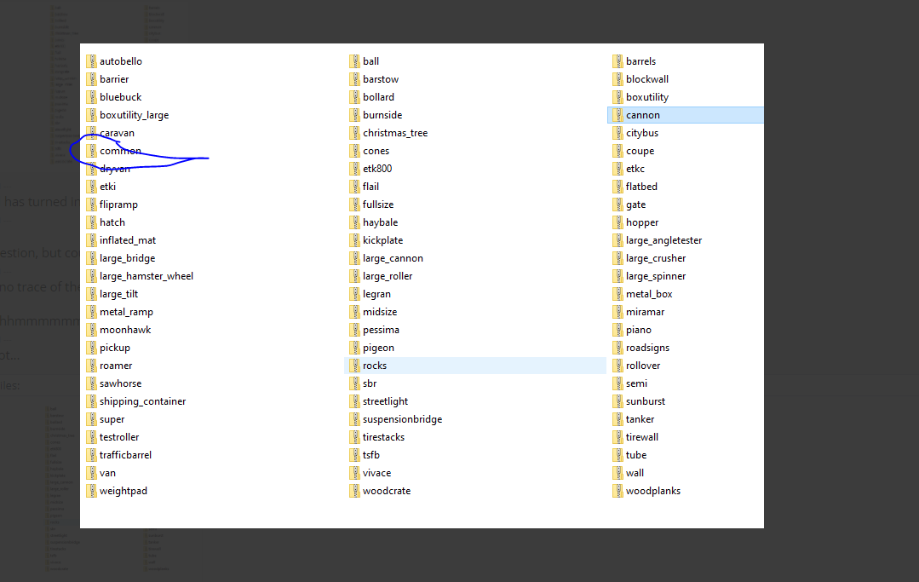Image resolution: width=919 pixels, height=582 pixels.
Task: Click the zip icon next to barrels
Action: (x=617, y=61)
